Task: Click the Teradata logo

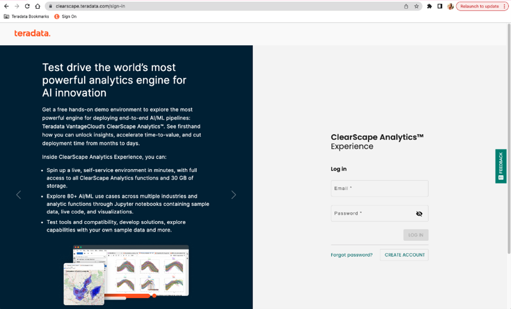Action: 32,33
